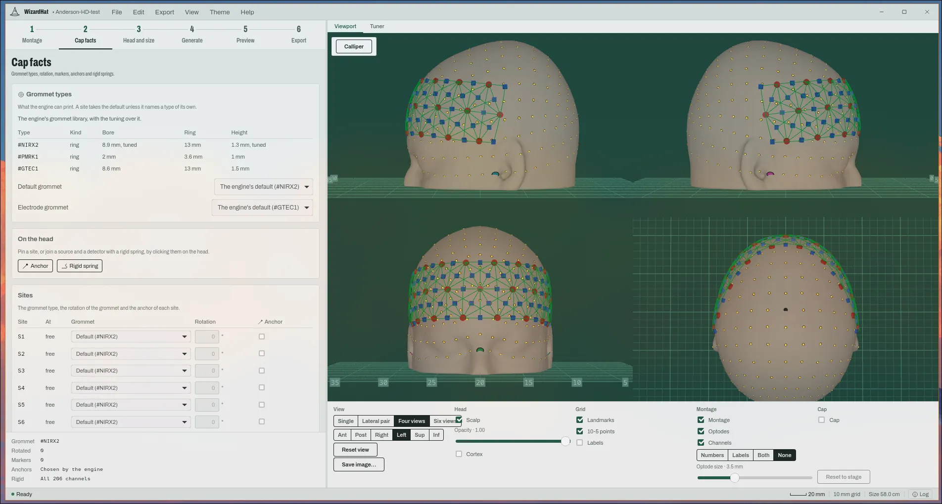
Task: Uncheck the Landmarks grid checkbox
Action: click(x=579, y=420)
